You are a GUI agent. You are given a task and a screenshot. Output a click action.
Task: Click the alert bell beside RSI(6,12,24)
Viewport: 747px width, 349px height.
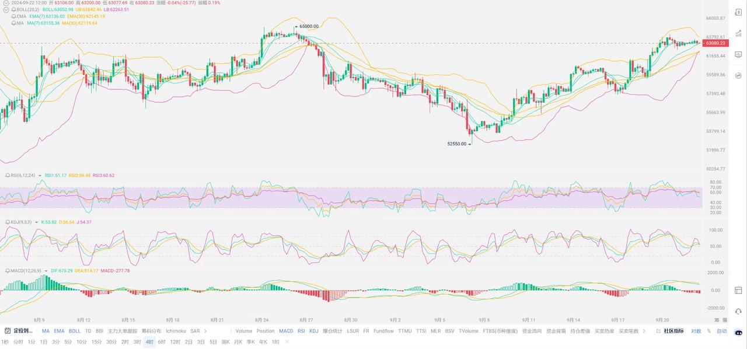[x=8, y=175]
